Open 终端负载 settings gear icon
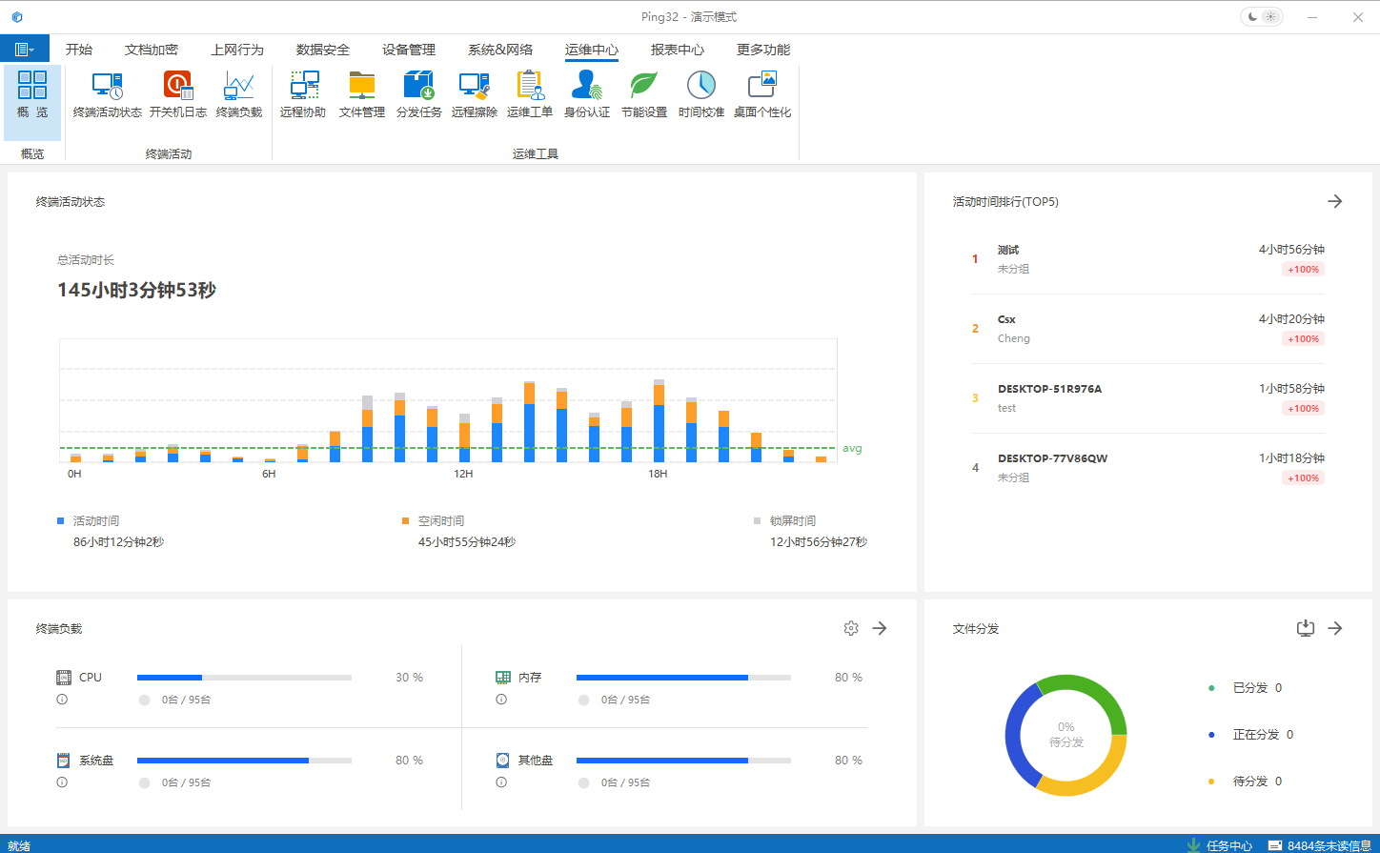The image size is (1380, 853). pyautogui.click(x=851, y=628)
